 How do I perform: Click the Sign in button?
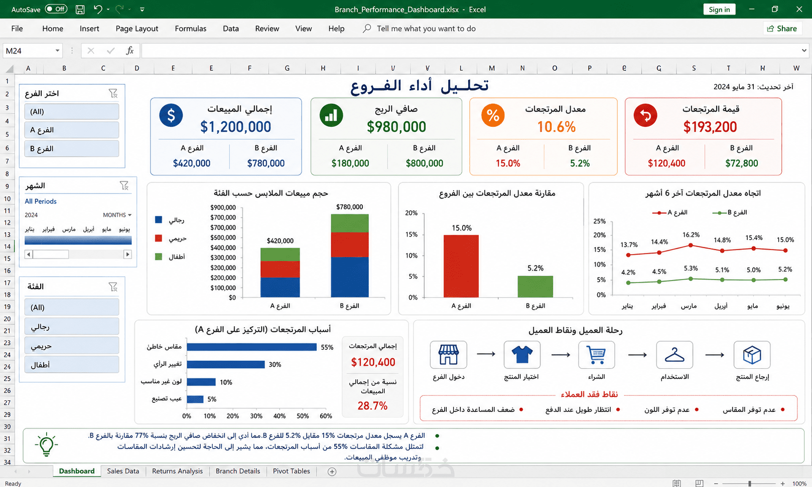click(719, 10)
